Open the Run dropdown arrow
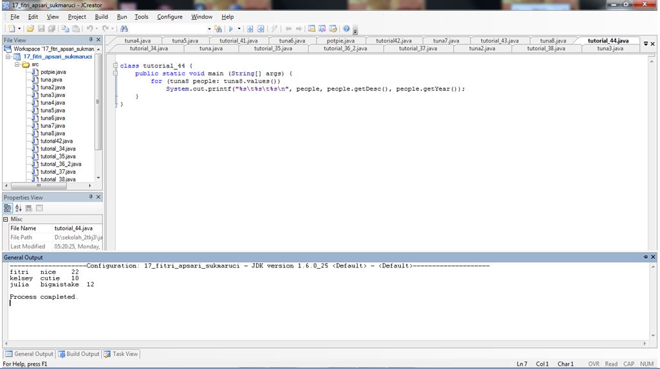 239,29
